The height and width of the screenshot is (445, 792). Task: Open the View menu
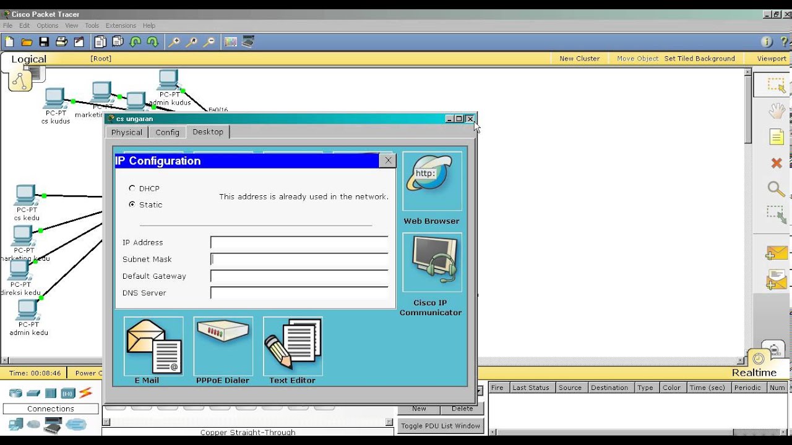point(72,25)
